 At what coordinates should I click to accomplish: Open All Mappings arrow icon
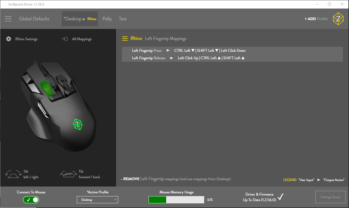pyautogui.click(x=65, y=39)
